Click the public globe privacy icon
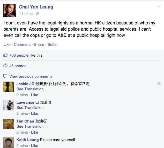The width and height of the screenshot is (164, 148). 38,13
